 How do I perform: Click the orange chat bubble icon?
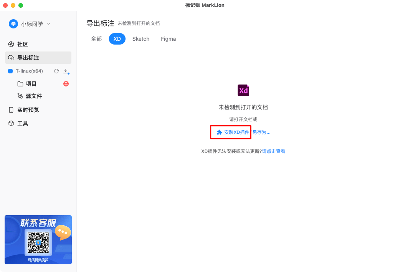63,232
